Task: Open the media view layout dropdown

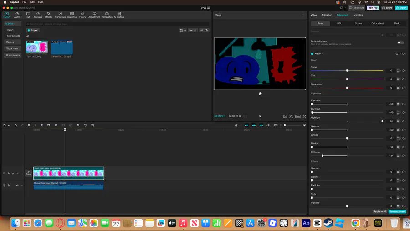Action: click(x=183, y=30)
